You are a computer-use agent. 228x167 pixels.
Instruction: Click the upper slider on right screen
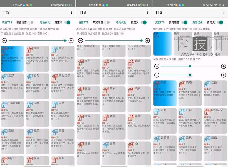point(190,66)
